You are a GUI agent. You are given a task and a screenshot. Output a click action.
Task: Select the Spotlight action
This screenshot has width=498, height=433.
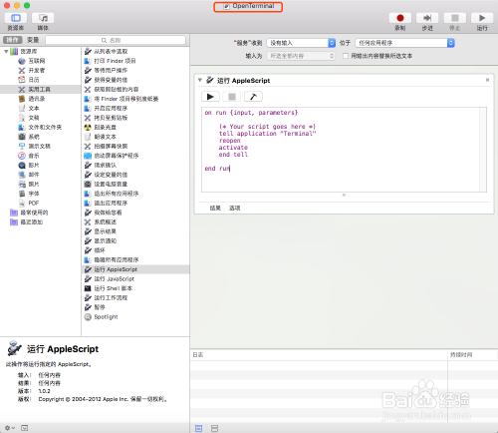pos(106,316)
